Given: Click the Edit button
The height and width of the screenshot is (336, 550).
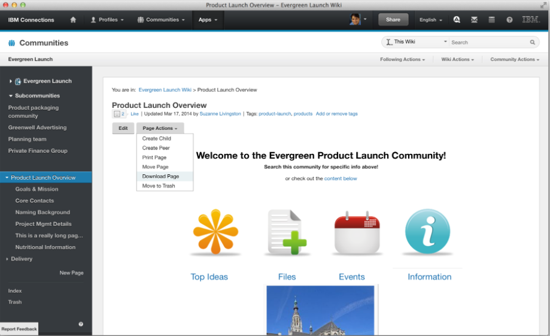Looking at the screenshot, I should 123,128.
